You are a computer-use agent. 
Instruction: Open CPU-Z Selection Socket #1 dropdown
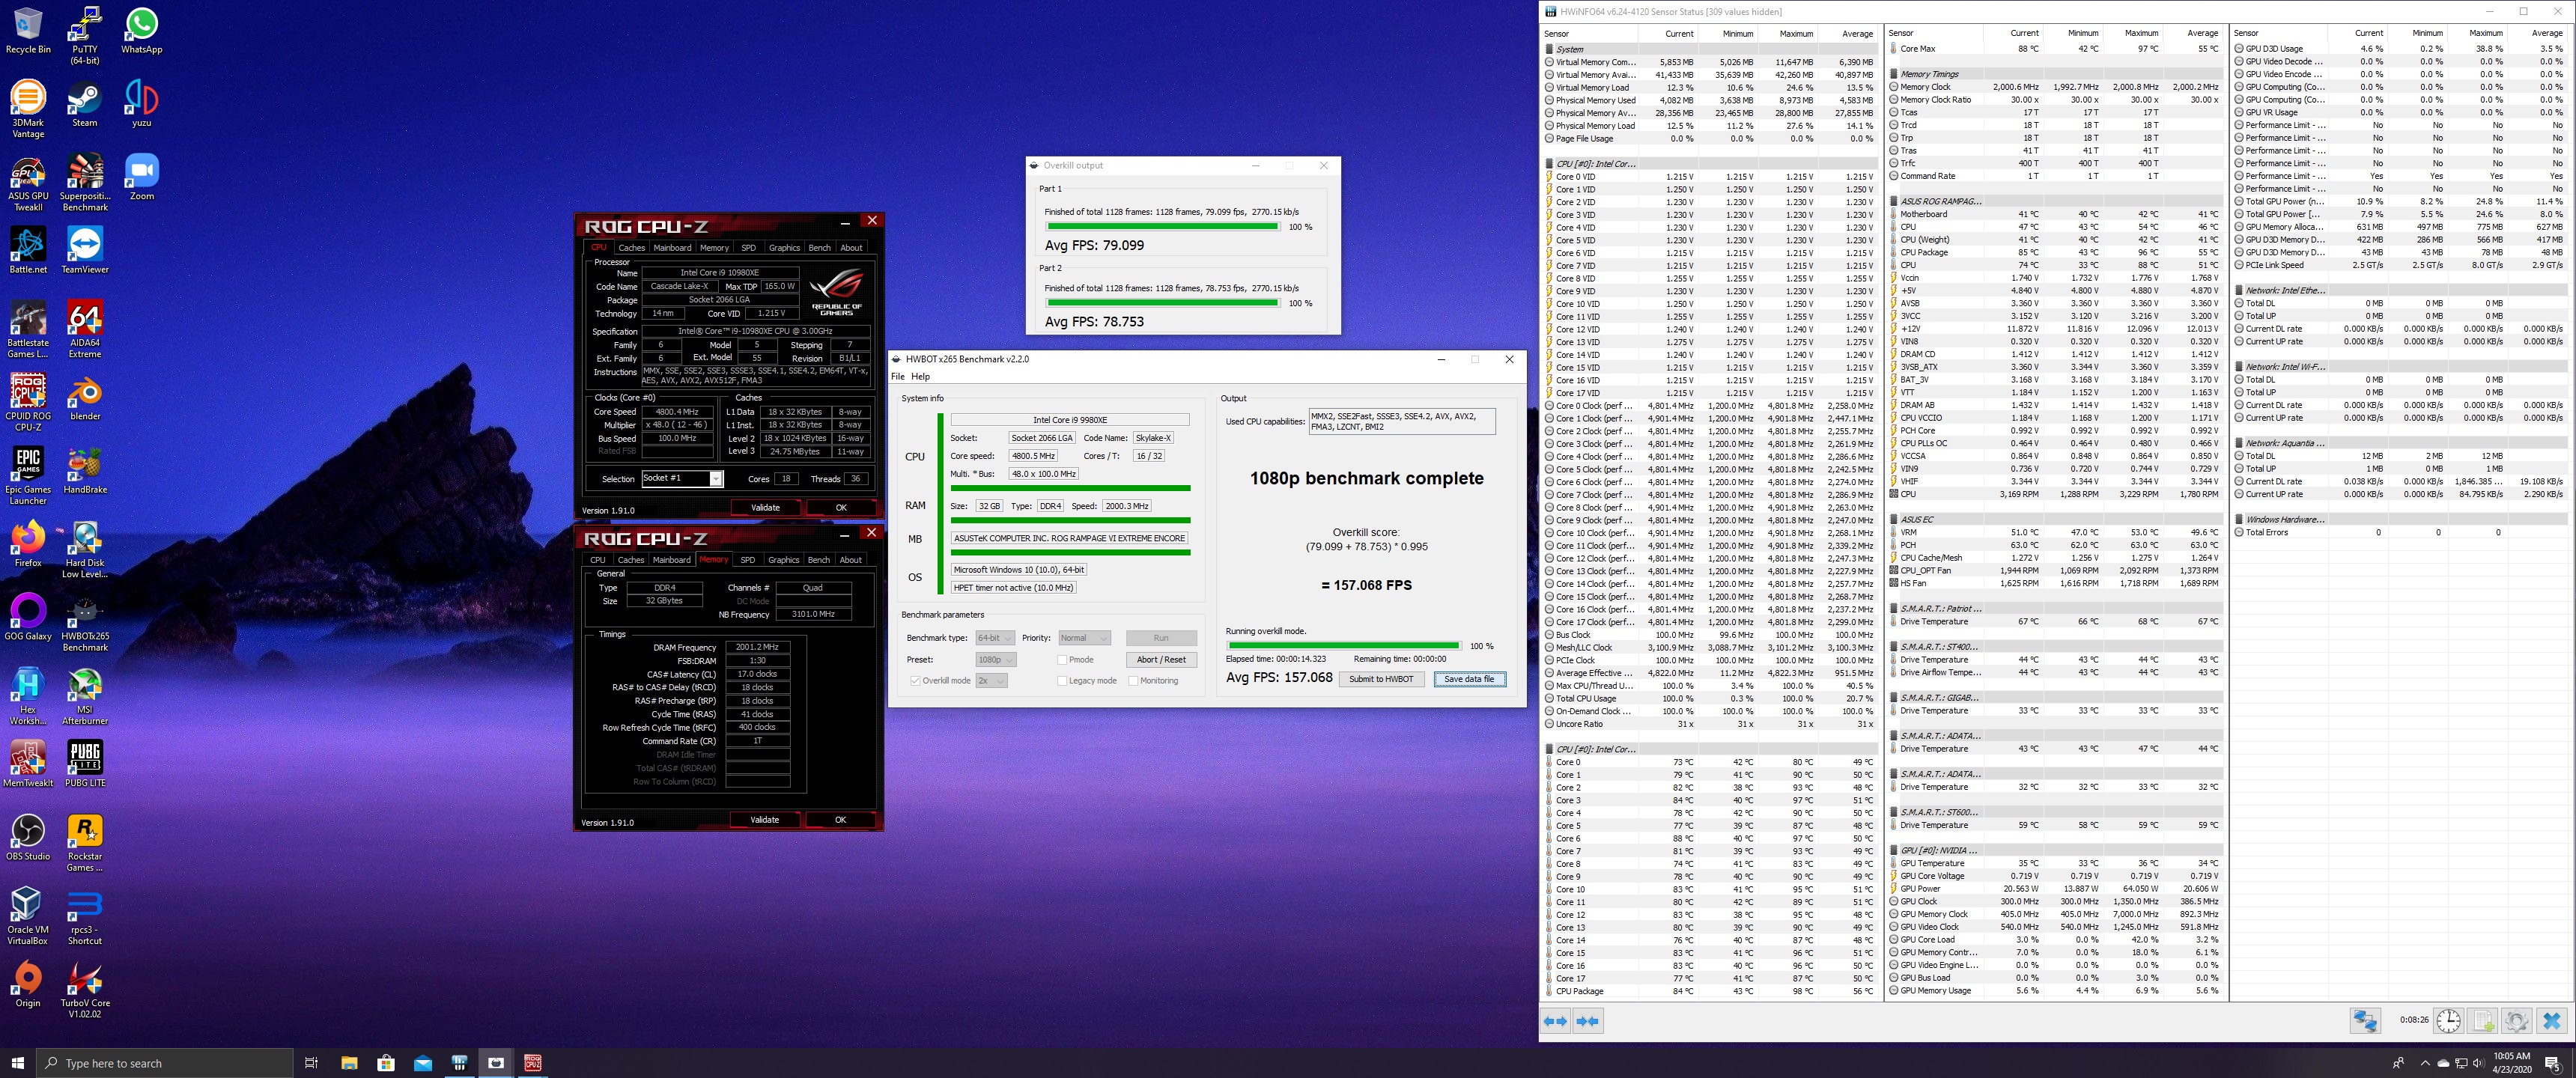point(682,479)
